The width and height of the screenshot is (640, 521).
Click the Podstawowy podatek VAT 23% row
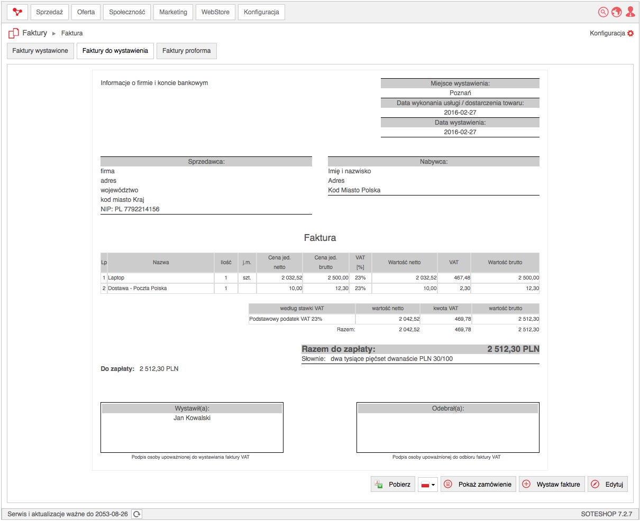[x=394, y=319]
